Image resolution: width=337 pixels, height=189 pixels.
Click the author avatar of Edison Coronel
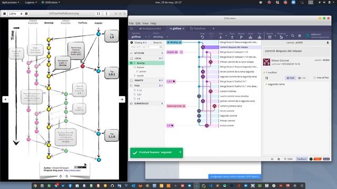click(267, 62)
